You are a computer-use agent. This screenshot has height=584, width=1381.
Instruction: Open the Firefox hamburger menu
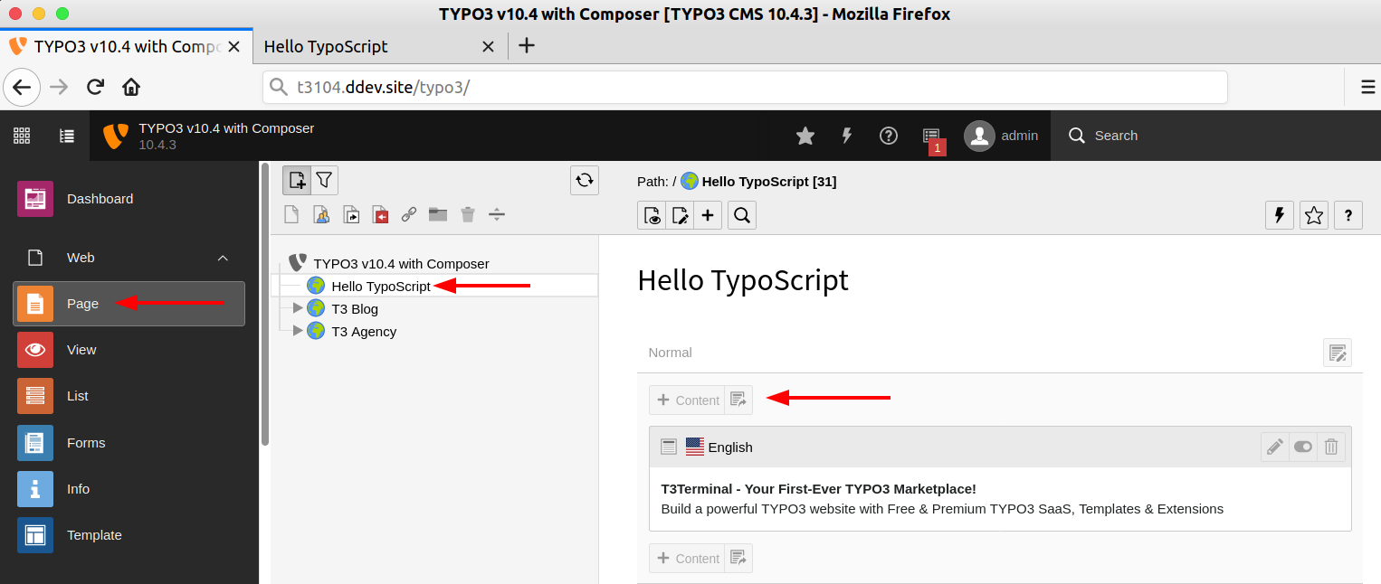click(1368, 88)
